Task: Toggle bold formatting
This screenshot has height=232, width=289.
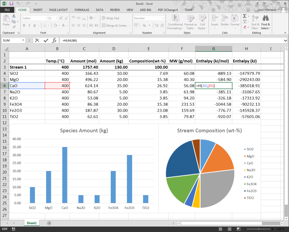Action: (x=24, y=25)
